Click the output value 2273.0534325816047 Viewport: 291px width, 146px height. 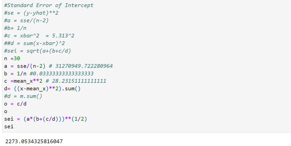tap(34, 141)
